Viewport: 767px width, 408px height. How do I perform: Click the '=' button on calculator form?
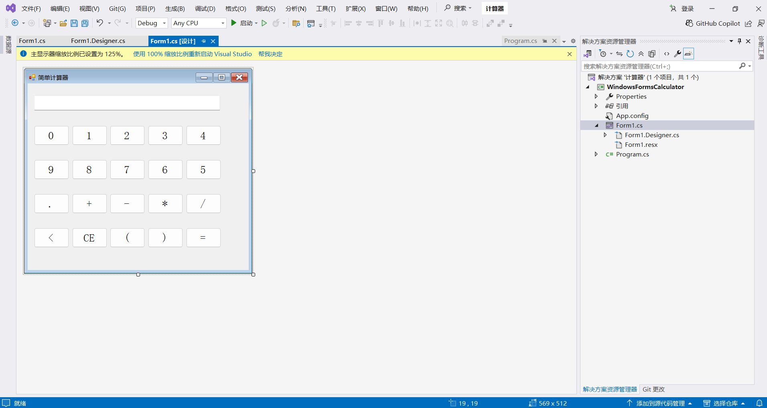tap(203, 238)
